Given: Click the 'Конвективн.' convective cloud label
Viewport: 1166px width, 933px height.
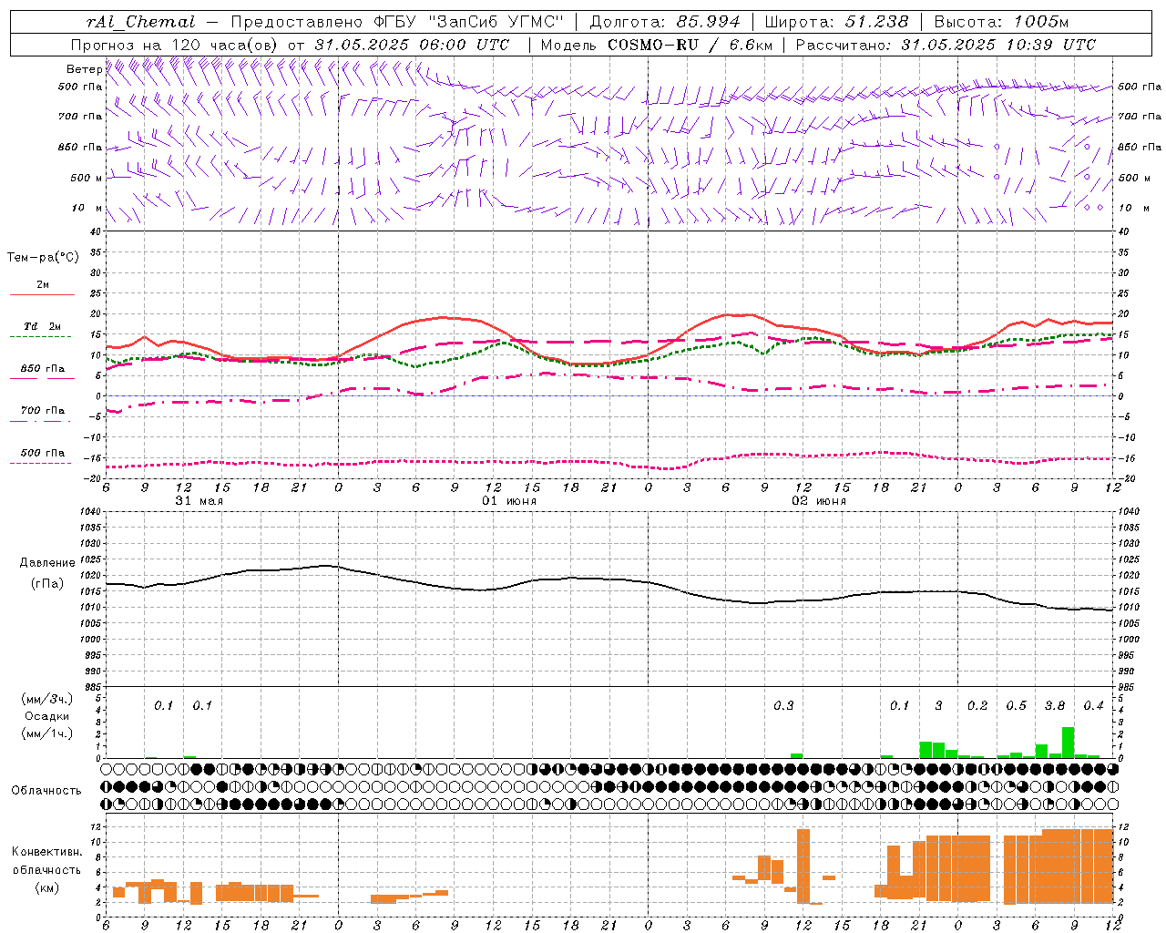Looking at the screenshot, I should click(46, 852).
